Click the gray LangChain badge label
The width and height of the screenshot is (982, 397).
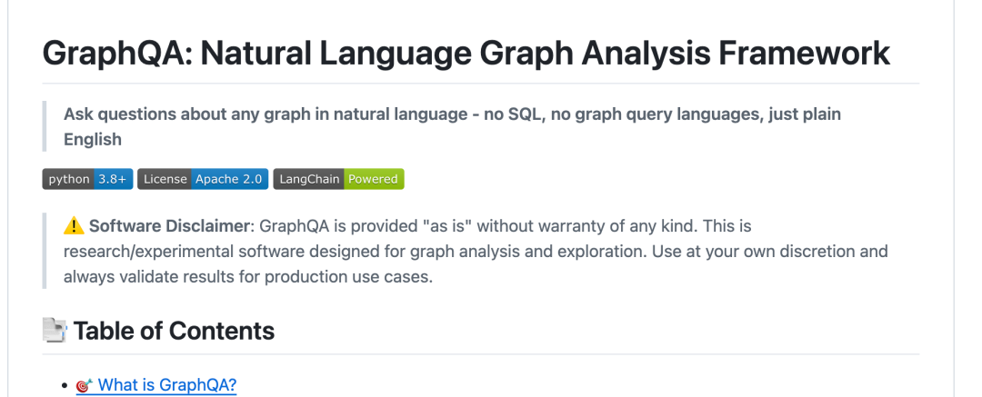(308, 179)
